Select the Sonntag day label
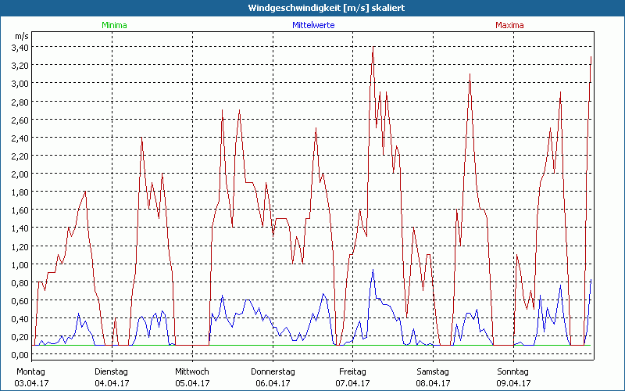625x391 pixels. tap(512, 371)
